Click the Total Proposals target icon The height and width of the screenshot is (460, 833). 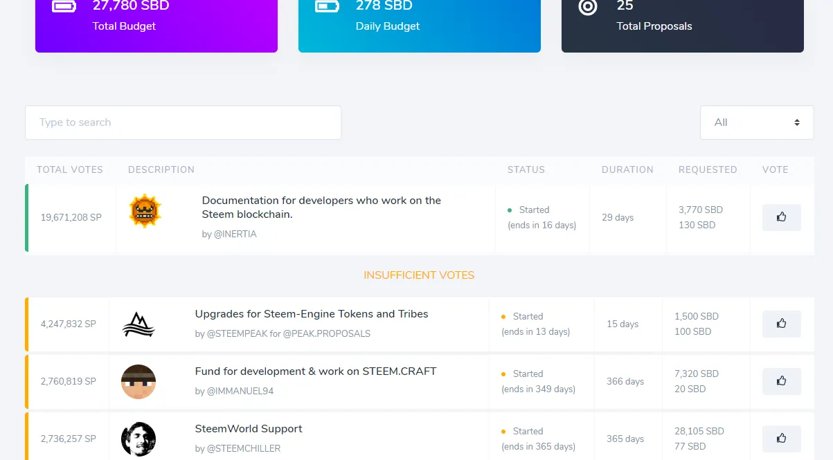(x=588, y=7)
